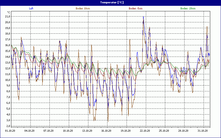Toggle the Boden -5cm legend label
This screenshot has width=221, height=138.
(136, 9)
